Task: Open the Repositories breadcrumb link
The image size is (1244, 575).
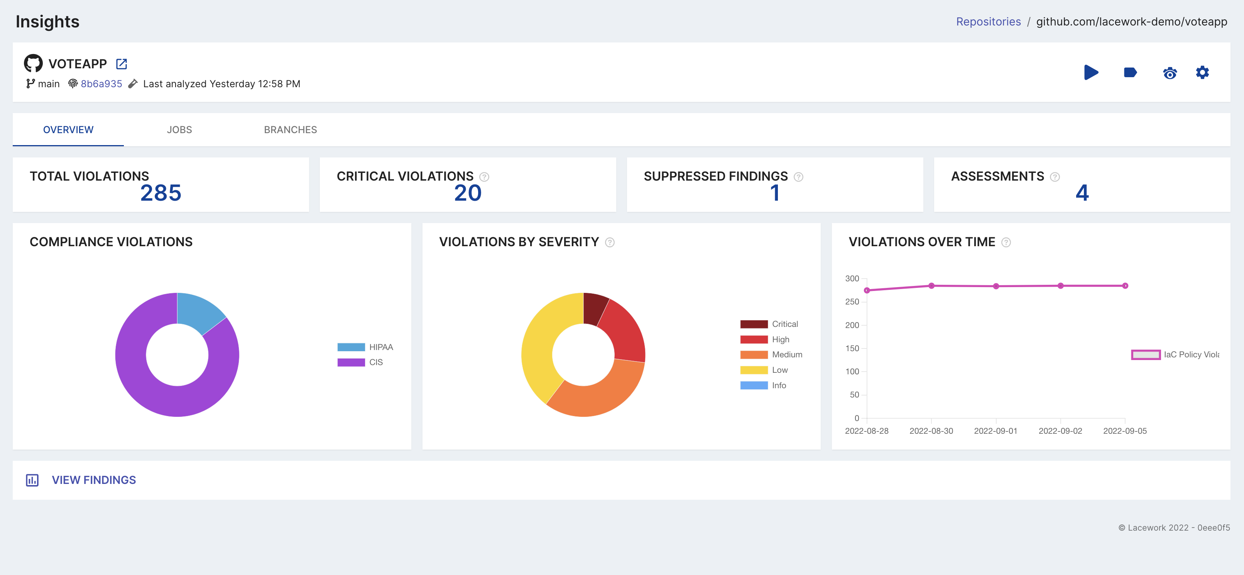Action: point(989,21)
